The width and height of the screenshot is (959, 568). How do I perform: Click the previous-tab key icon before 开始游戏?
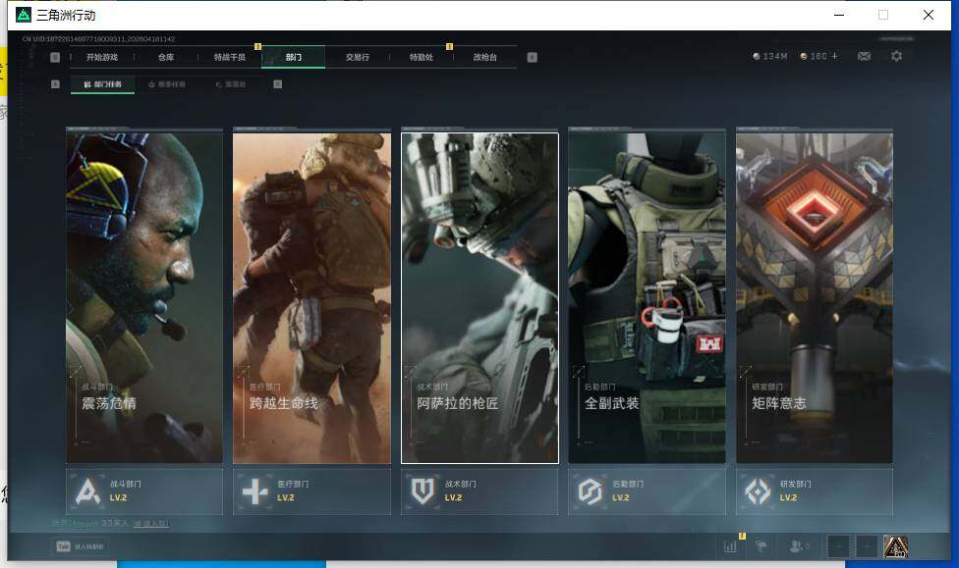[55, 57]
